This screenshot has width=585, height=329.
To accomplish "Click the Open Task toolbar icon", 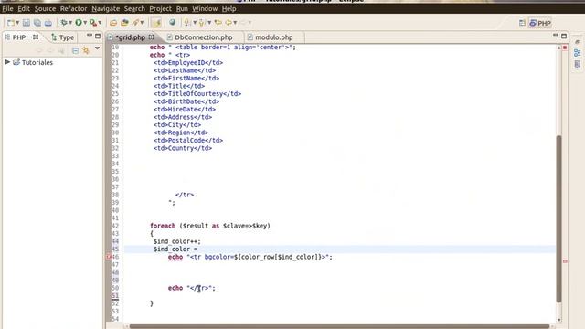I will click(124, 23).
